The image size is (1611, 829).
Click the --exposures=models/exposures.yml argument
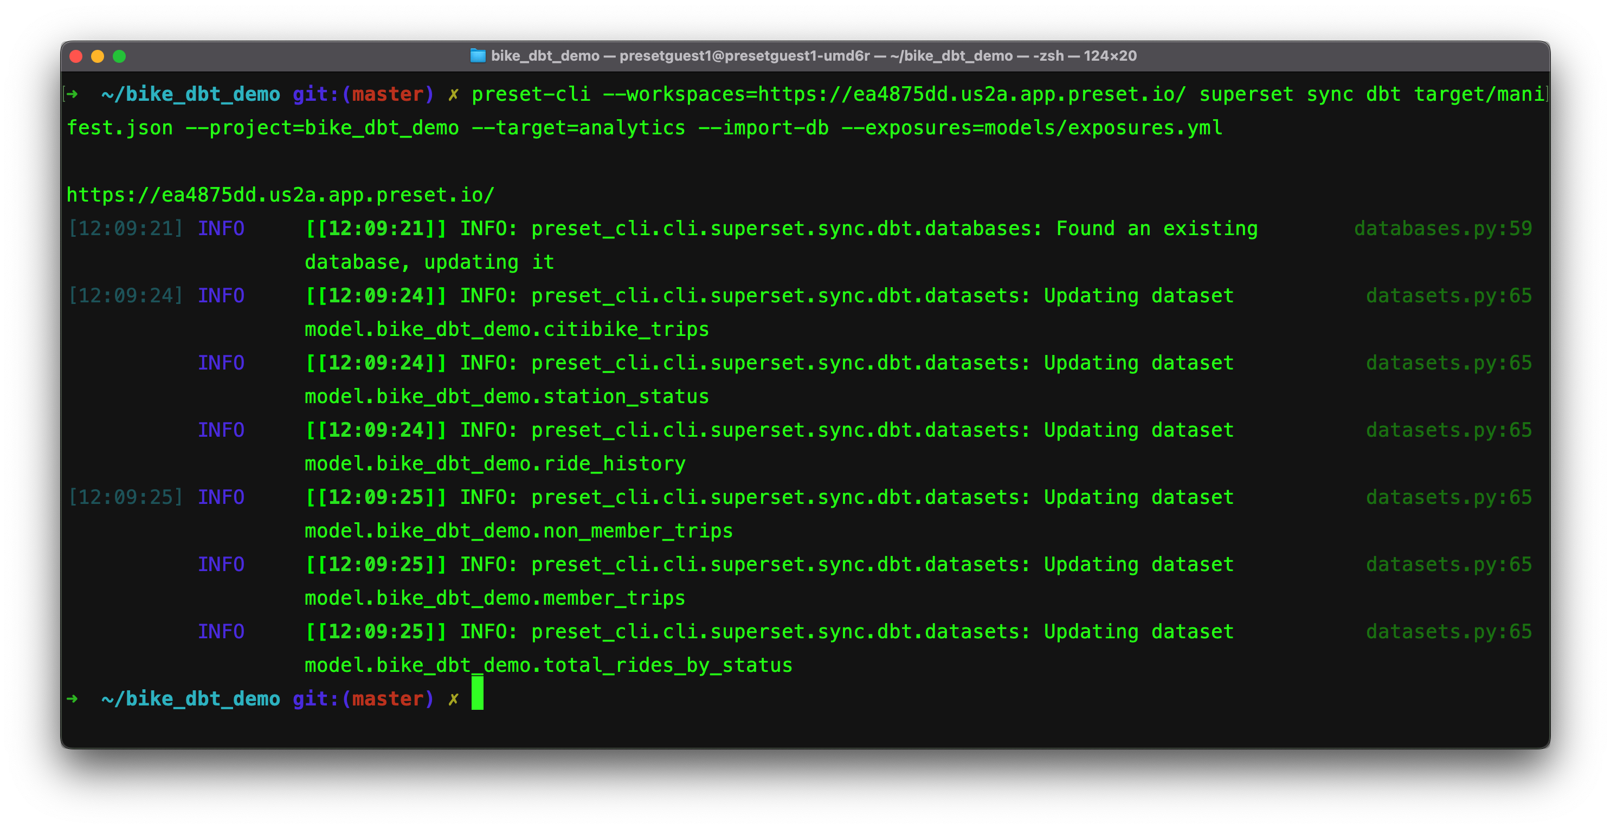(1031, 128)
